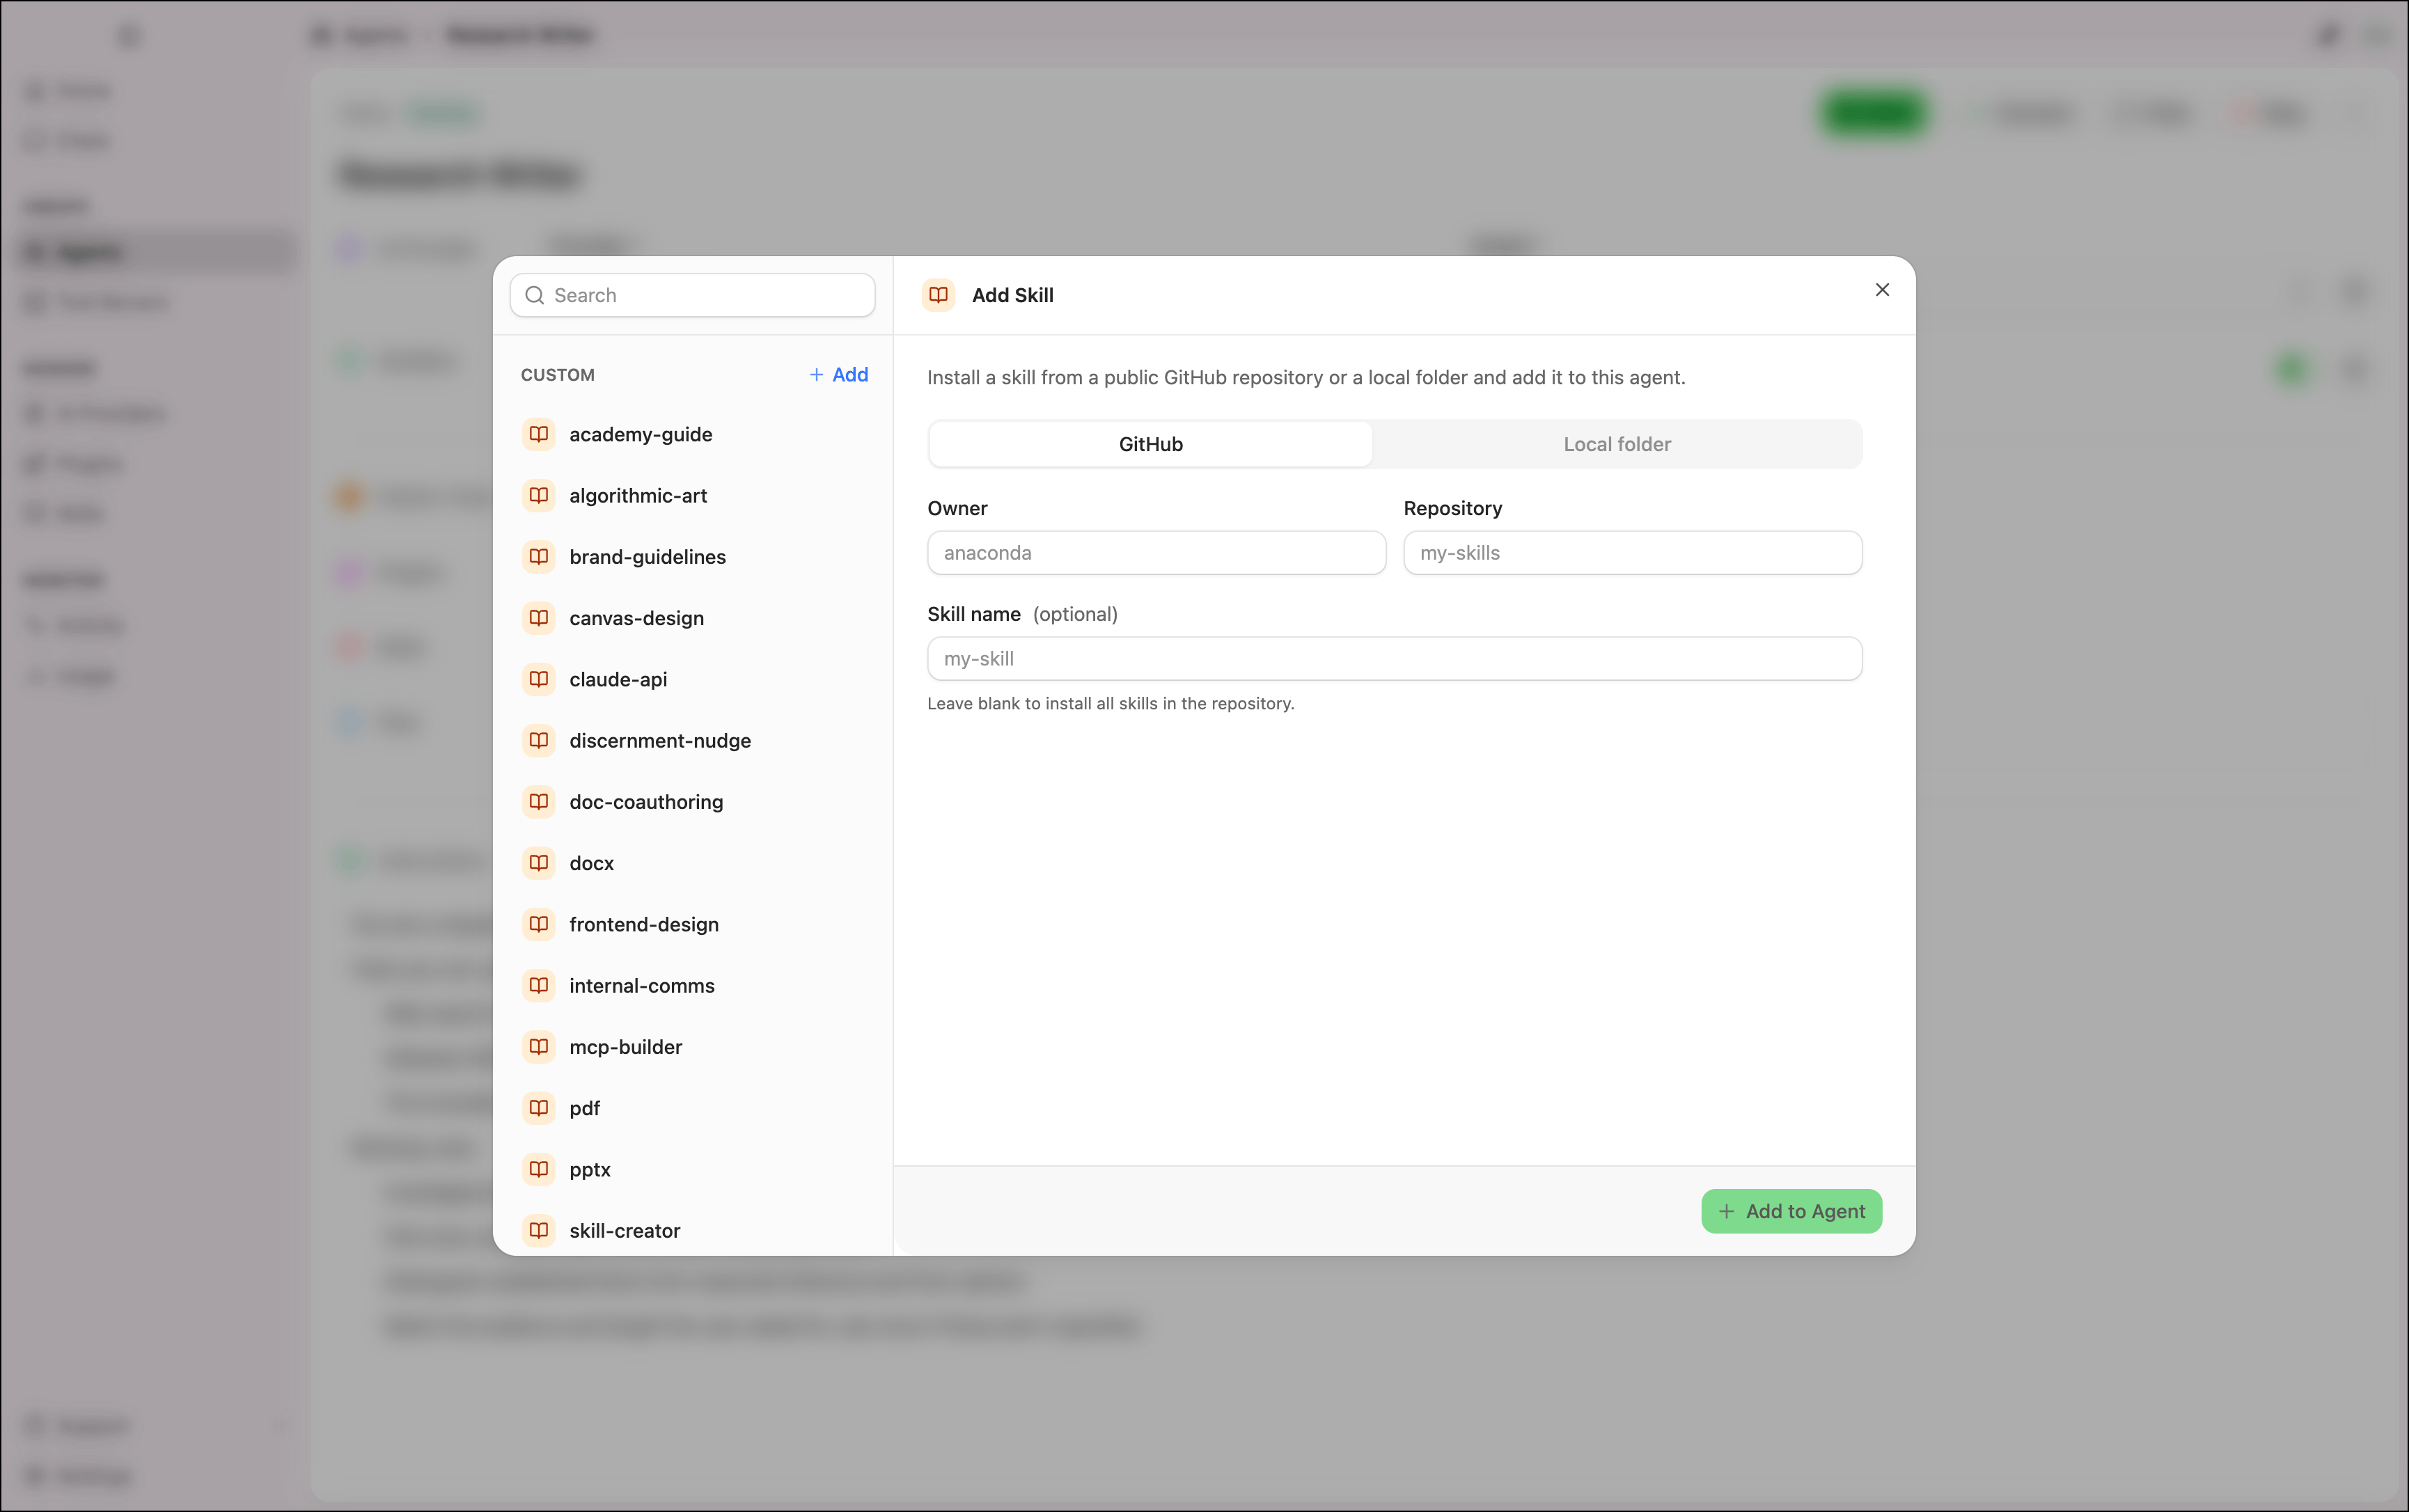Select pptx in the skills list
This screenshot has width=2409, height=1512.
692,1169
